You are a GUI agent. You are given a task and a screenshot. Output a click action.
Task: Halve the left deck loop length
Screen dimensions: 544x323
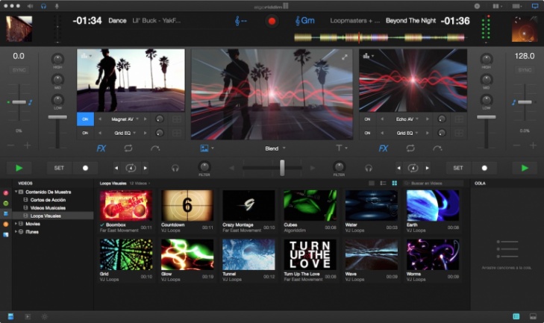click(x=116, y=169)
